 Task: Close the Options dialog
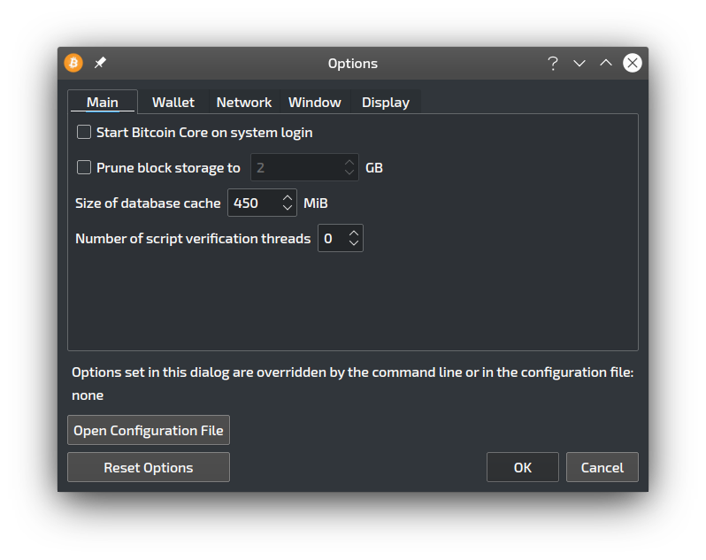coord(633,63)
